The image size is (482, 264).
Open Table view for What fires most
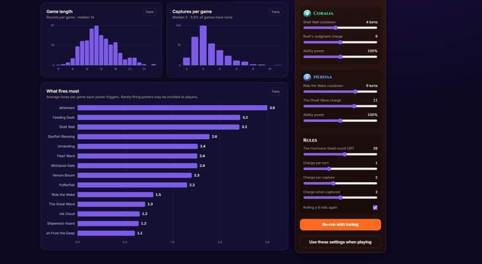[x=276, y=91]
